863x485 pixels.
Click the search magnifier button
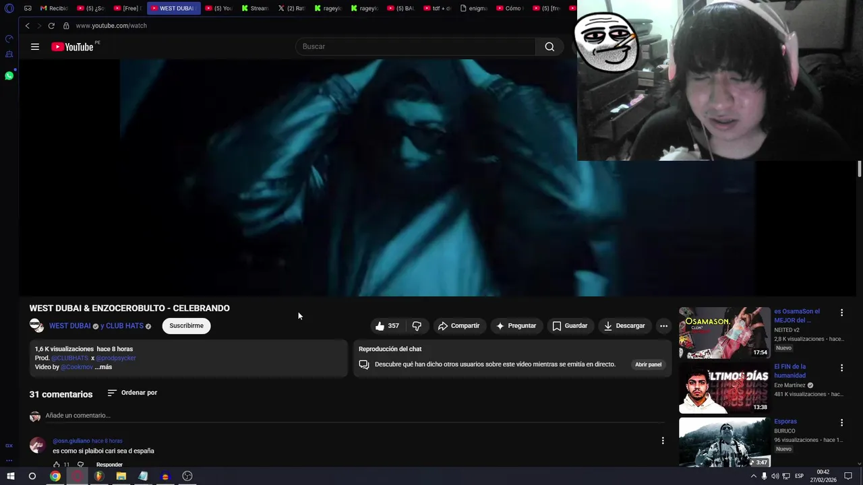pos(549,46)
